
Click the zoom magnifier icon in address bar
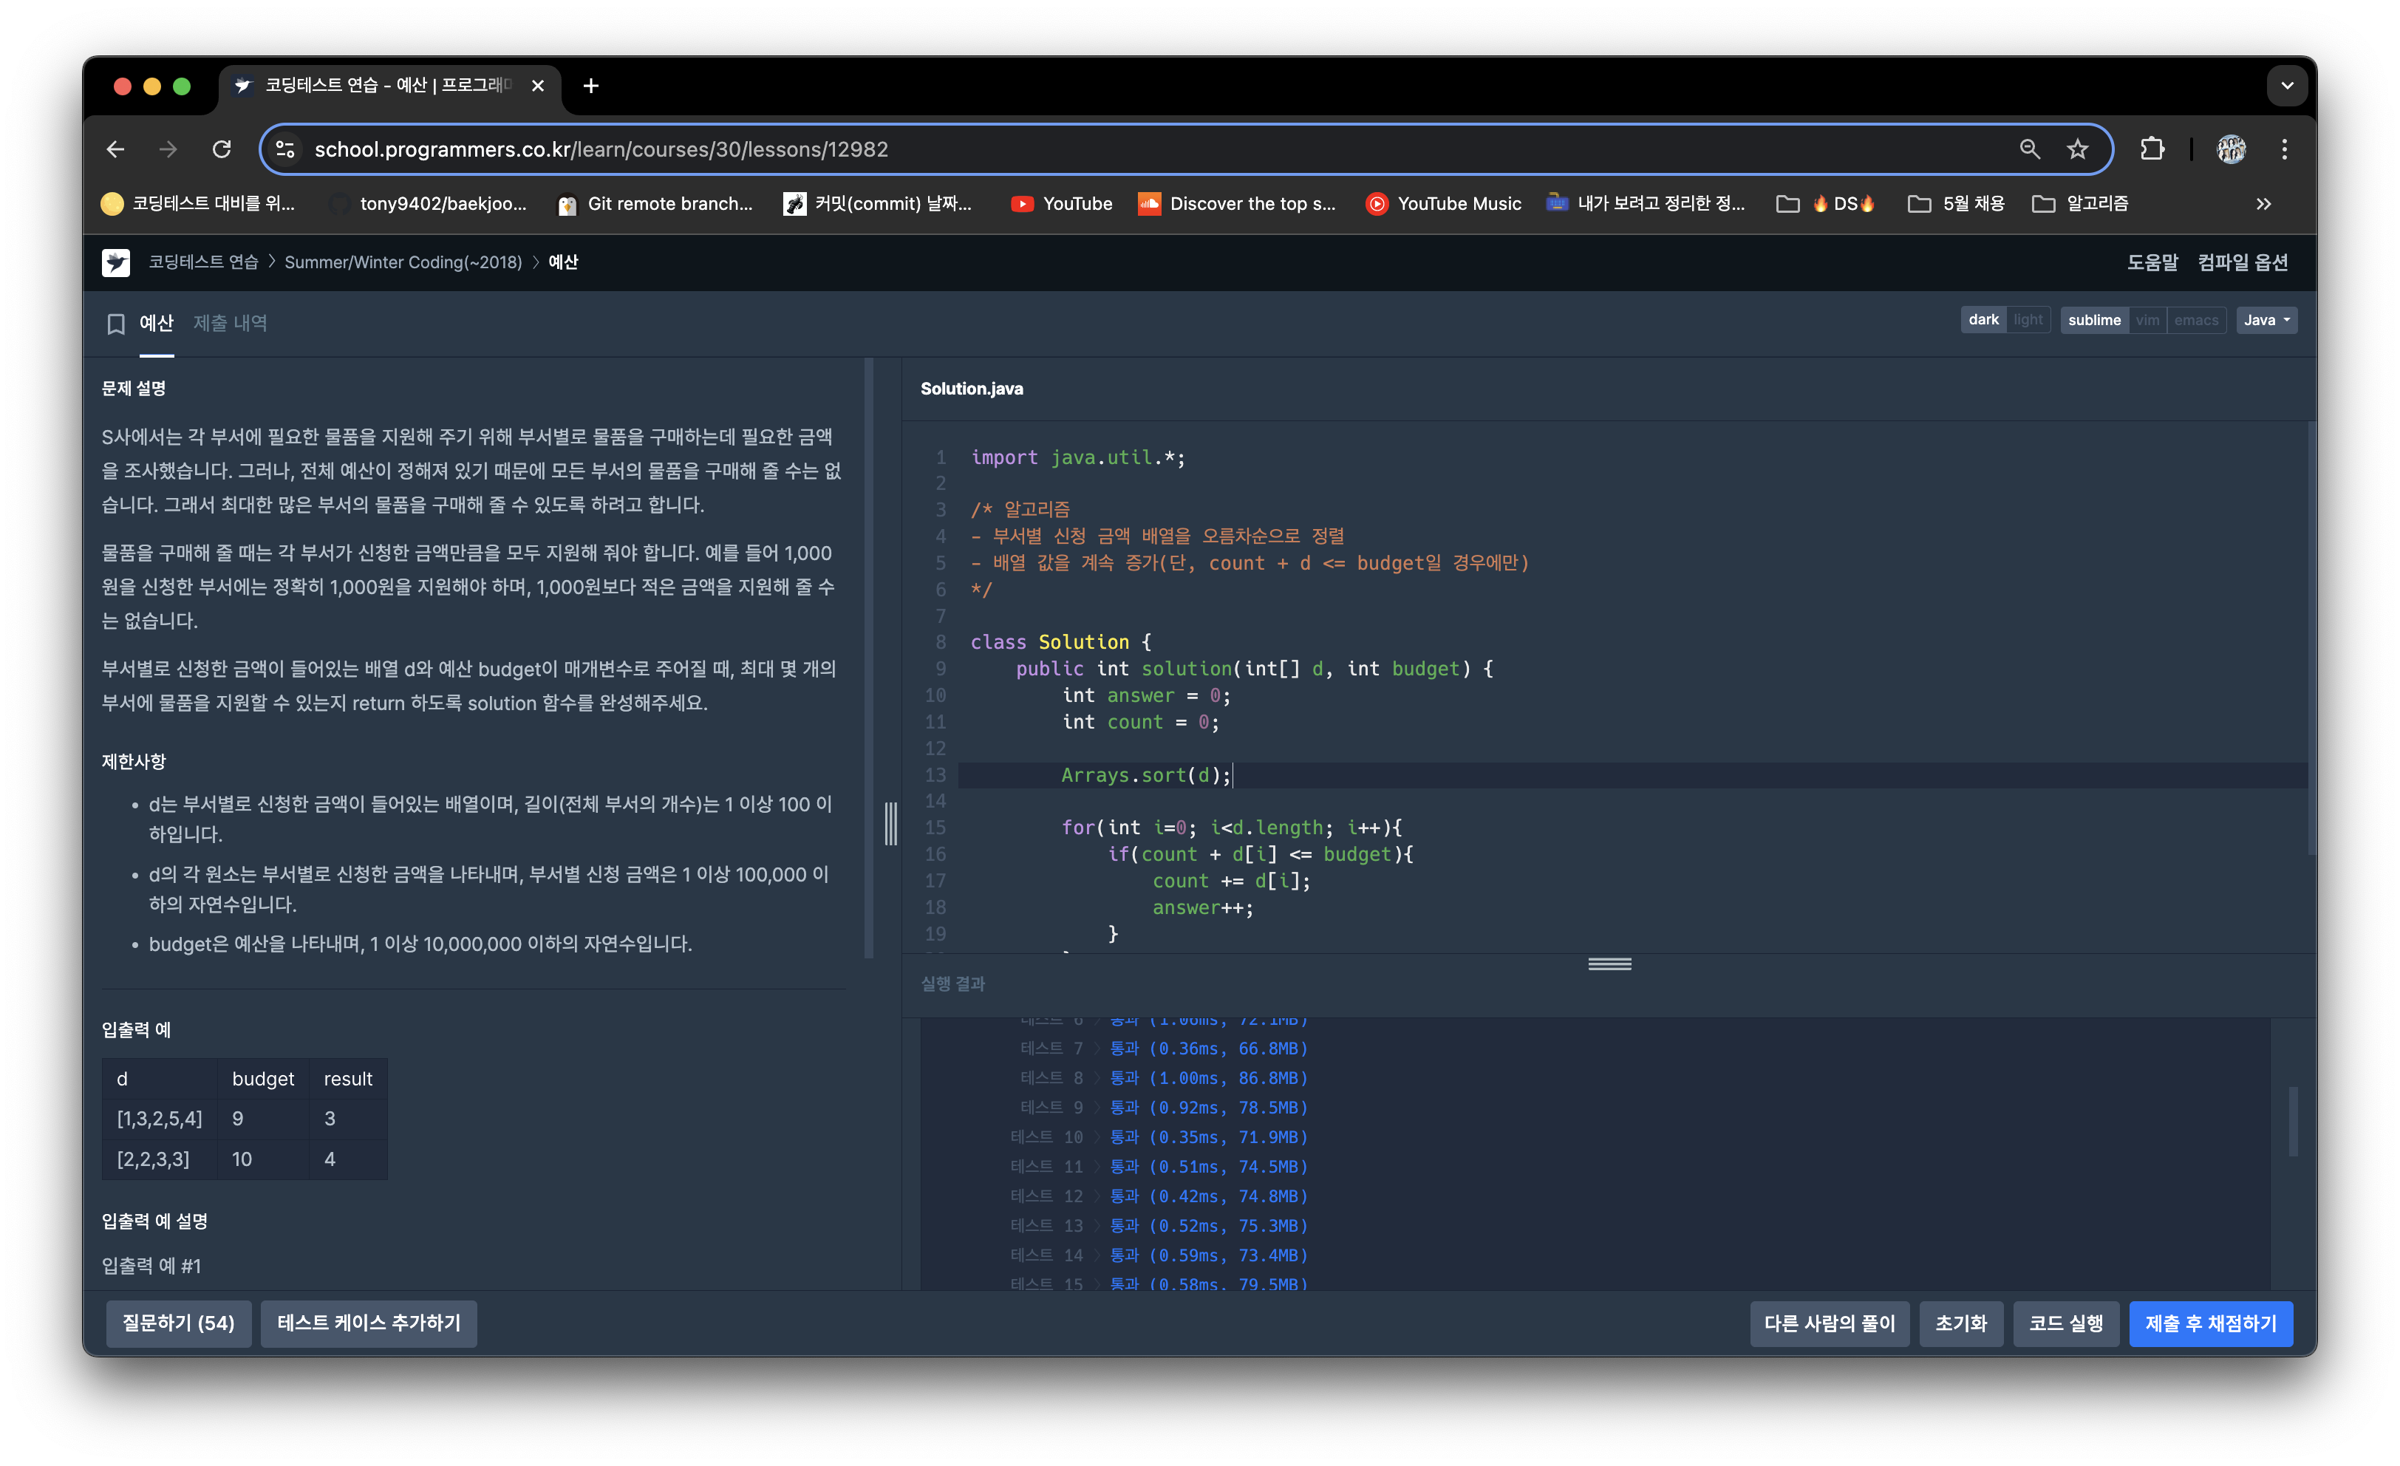tap(2030, 149)
